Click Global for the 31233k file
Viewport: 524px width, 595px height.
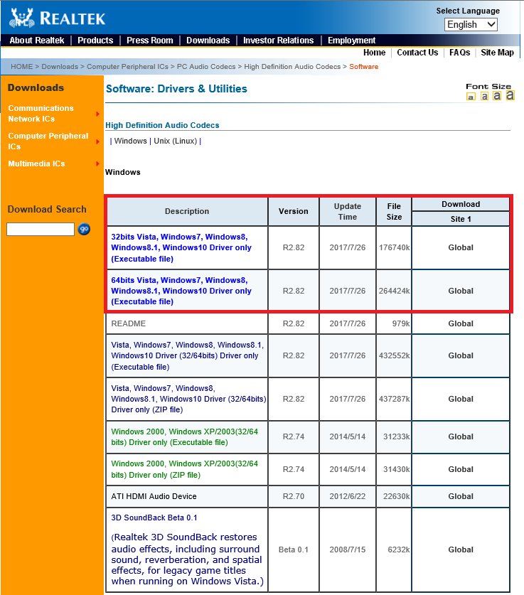[461, 436]
